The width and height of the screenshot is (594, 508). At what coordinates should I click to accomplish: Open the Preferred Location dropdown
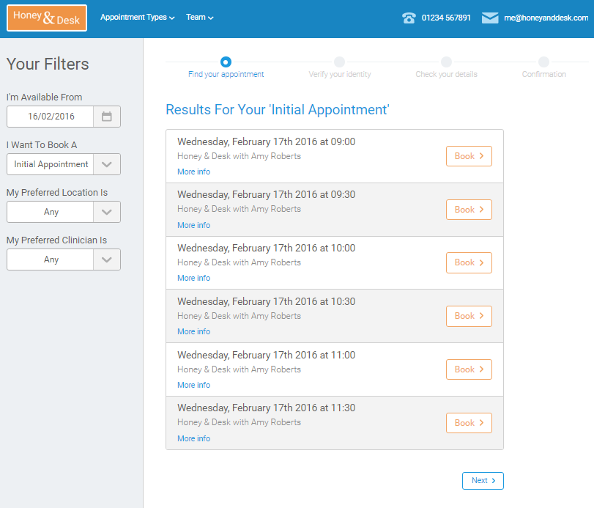[x=107, y=212]
